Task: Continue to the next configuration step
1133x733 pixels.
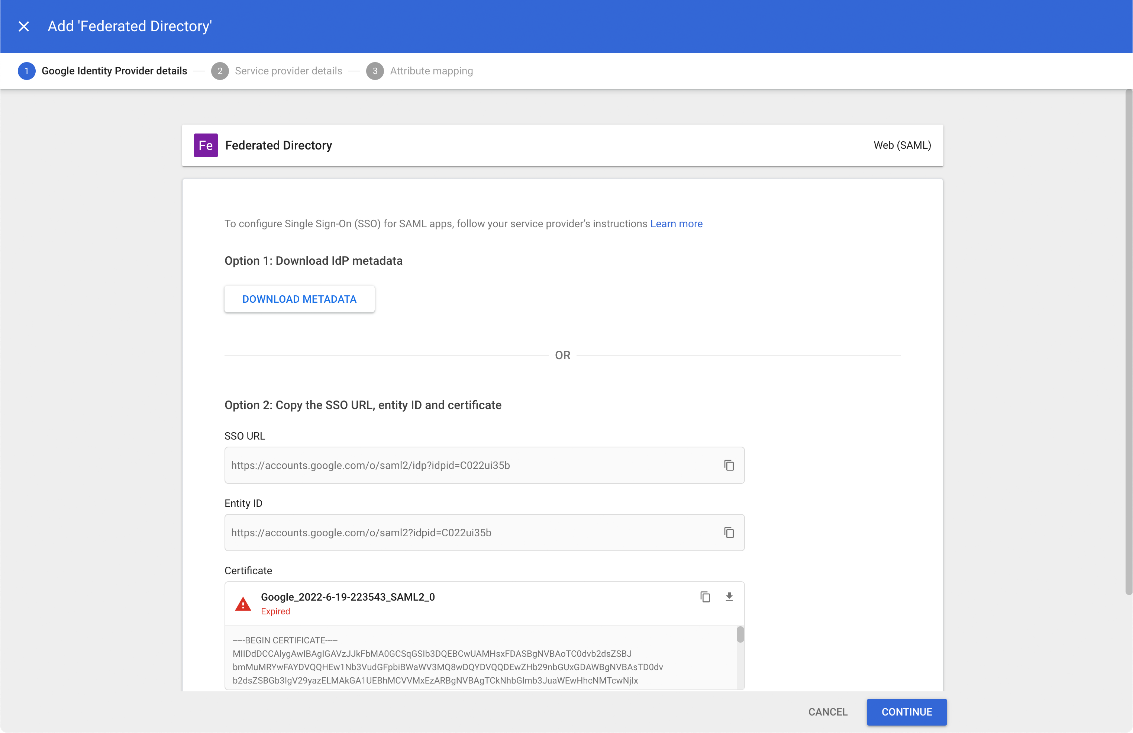Action: (x=906, y=712)
